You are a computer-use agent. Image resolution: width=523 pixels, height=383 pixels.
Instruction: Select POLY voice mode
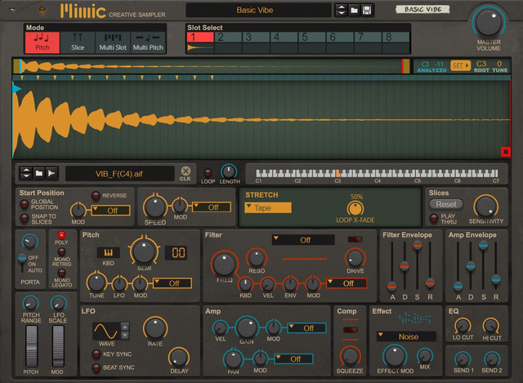[61, 235]
